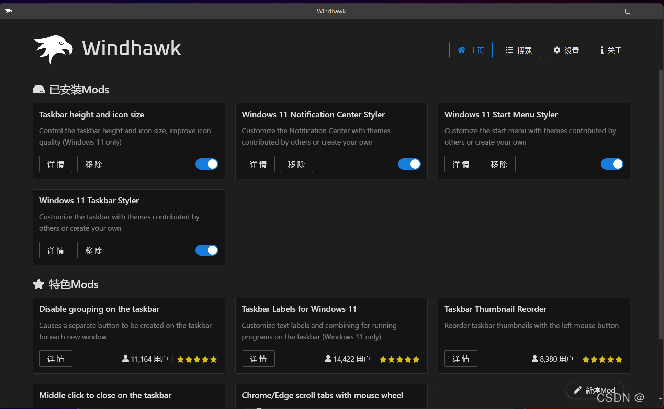Click 移除 on Windows 11 Taskbar Styler
Screen dimensions: 664x409
(x=93, y=250)
